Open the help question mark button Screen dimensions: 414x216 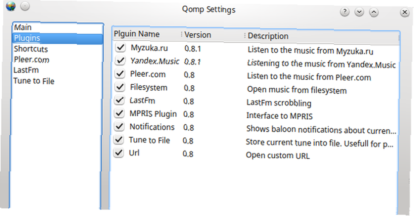[x=345, y=12]
